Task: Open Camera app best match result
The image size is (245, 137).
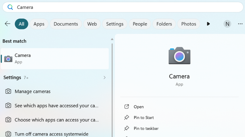Action: (55, 58)
